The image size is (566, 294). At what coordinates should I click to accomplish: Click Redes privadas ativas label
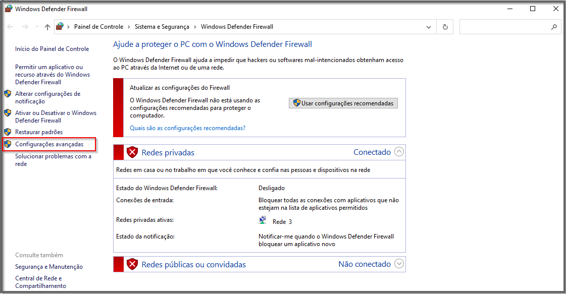(145, 220)
